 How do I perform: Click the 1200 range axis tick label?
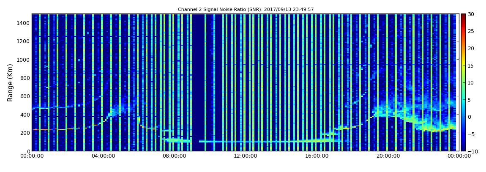[x=24, y=41]
